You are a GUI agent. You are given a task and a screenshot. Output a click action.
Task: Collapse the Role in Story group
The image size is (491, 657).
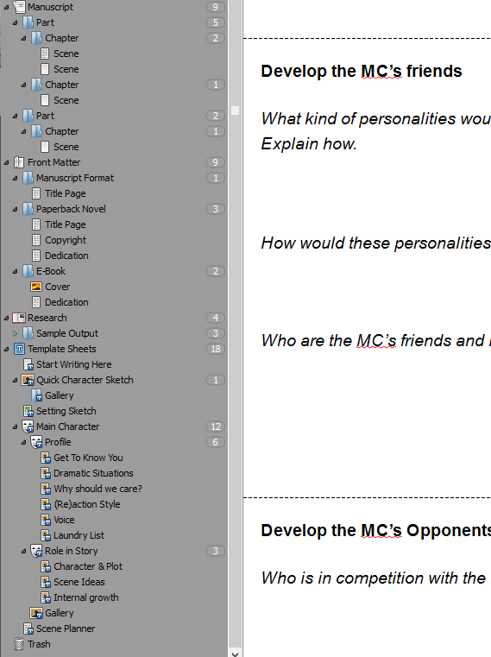click(x=23, y=551)
